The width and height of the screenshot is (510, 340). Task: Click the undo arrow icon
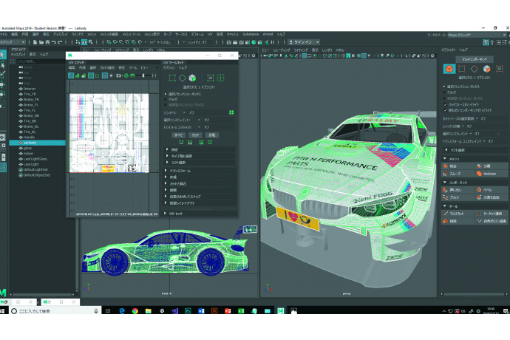pyautogui.click(x=54, y=42)
